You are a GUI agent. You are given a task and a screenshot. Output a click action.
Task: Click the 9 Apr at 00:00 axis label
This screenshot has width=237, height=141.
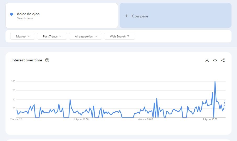point(210,119)
